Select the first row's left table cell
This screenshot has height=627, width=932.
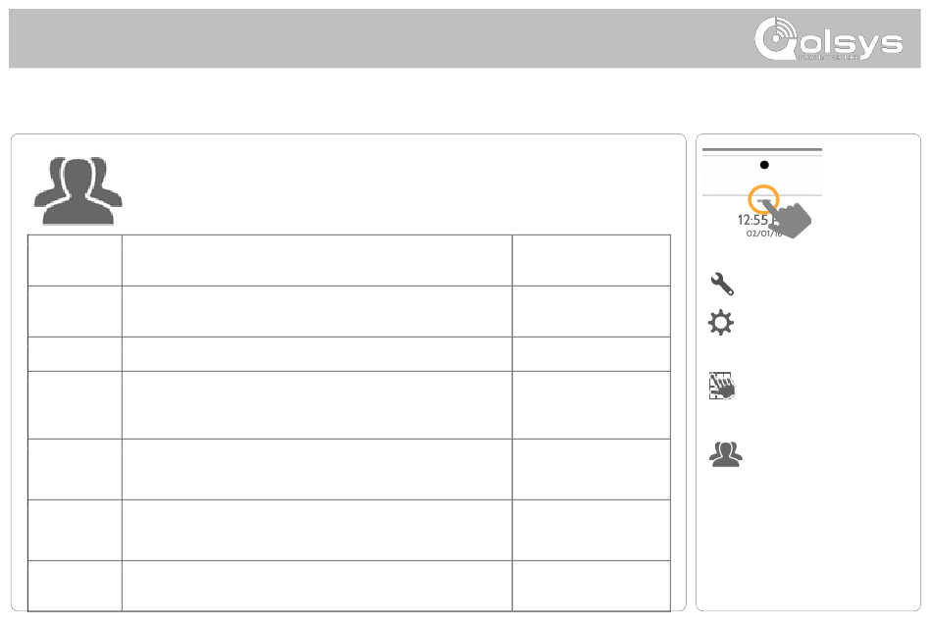coord(75,260)
